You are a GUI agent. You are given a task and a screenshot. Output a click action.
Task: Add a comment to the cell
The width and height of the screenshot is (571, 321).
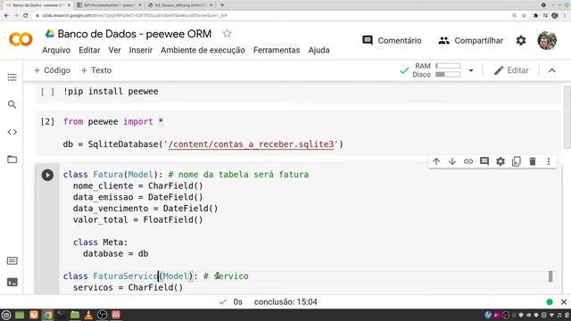(x=484, y=161)
